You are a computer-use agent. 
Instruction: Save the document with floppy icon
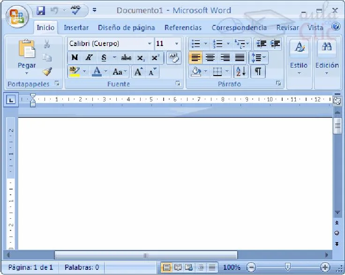[x=41, y=10]
